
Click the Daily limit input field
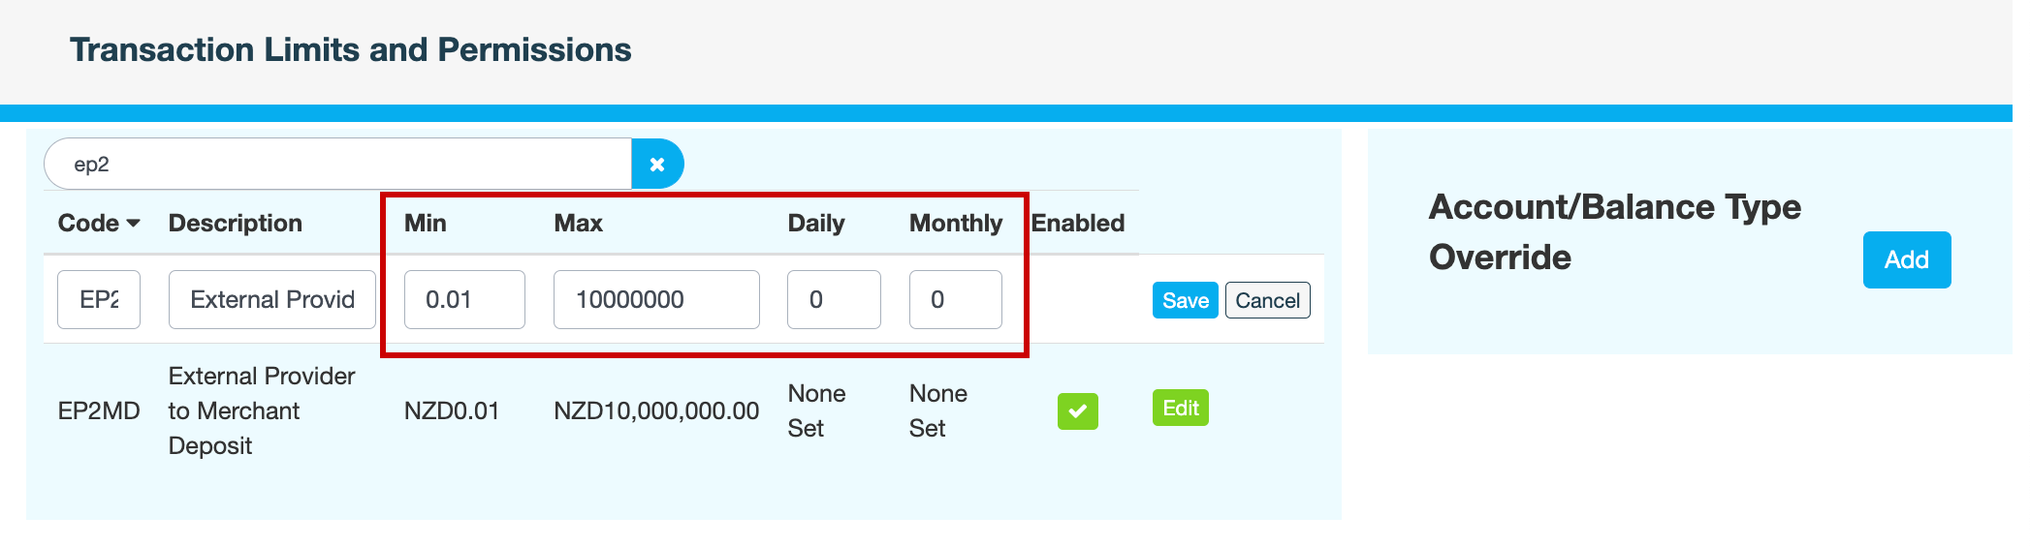point(834,300)
